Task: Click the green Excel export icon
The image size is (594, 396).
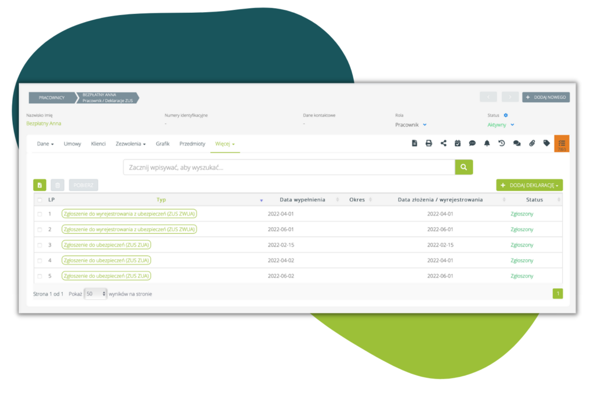Action: pyautogui.click(x=39, y=185)
